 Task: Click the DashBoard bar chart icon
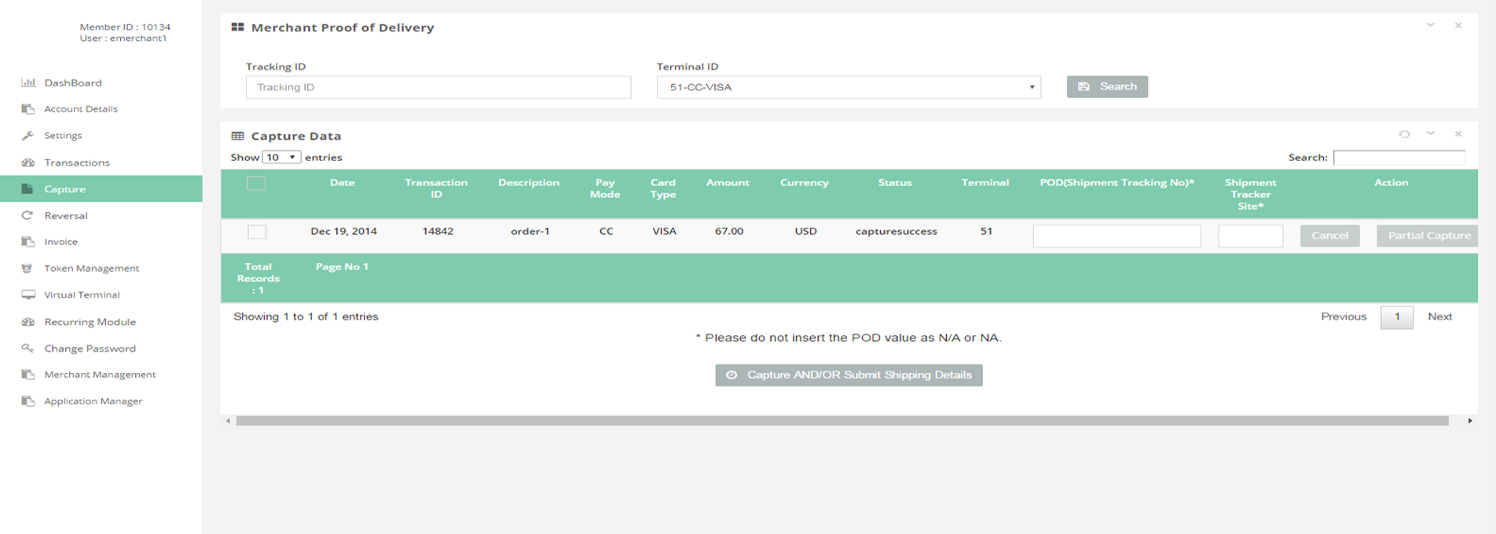pos(28,82)
